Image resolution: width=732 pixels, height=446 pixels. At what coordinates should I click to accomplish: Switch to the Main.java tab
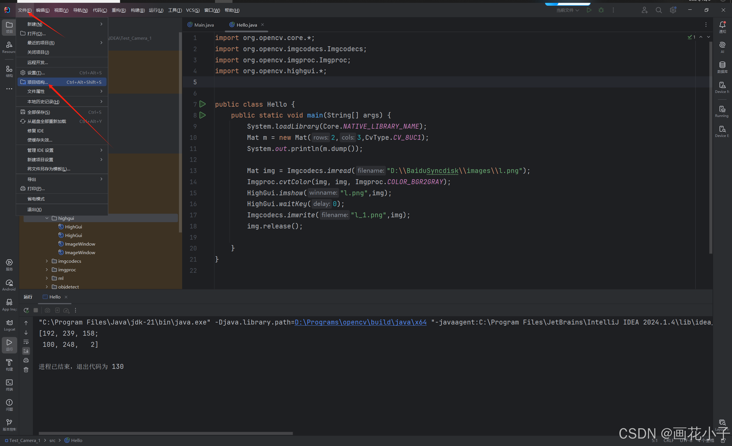[x=204, y=25]
